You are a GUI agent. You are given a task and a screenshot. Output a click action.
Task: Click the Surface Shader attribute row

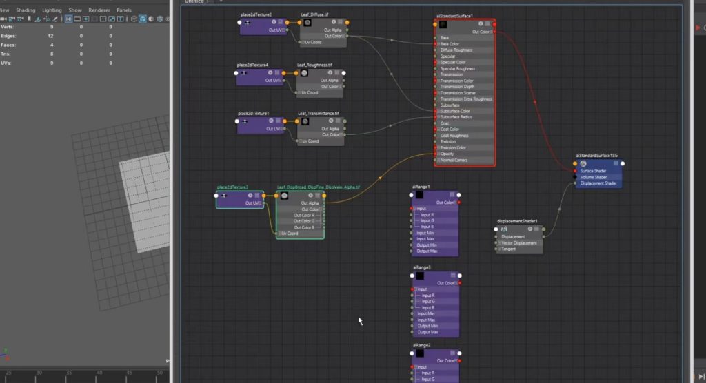pyautogui.click(x=598, y=171)
